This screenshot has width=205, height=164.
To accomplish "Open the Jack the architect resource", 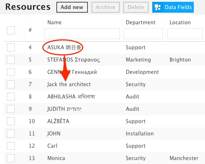I will [69, 84].
